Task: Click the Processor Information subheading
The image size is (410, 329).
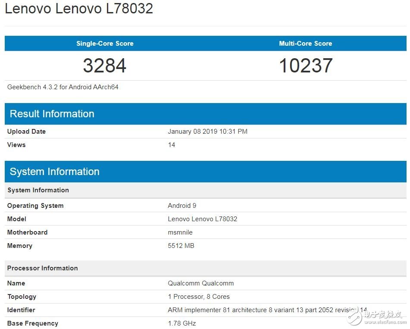Action: (43, 268)
